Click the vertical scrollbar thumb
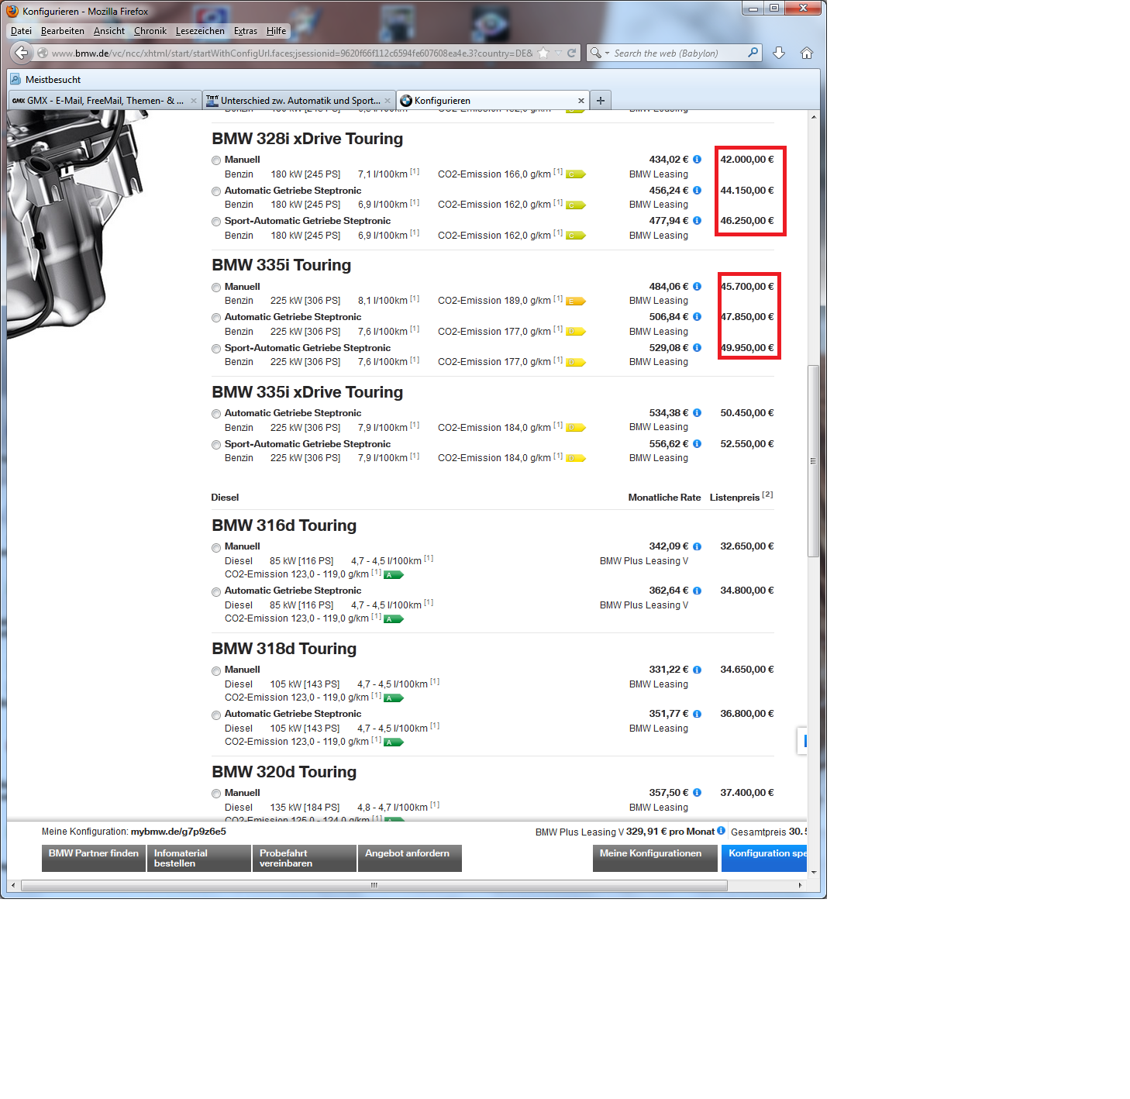 pos(813,460)
